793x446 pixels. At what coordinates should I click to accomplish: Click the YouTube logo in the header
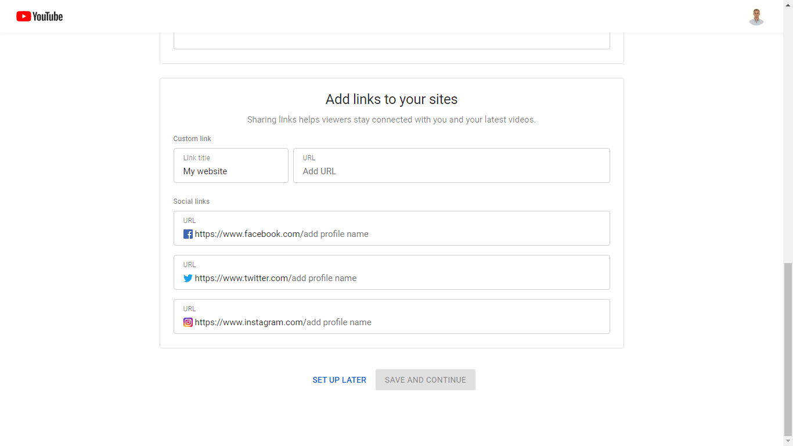click(x=39, y=16)
